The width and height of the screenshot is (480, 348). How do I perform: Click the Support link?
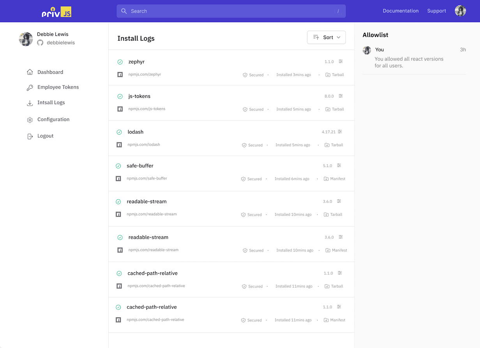(x=436, y=11)
